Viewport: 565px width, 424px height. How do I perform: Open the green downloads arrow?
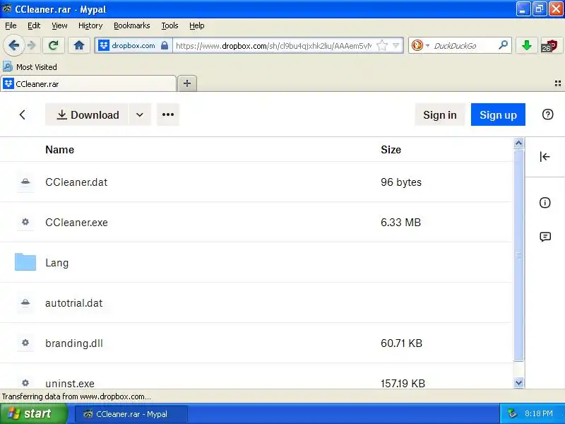point(527,45)
